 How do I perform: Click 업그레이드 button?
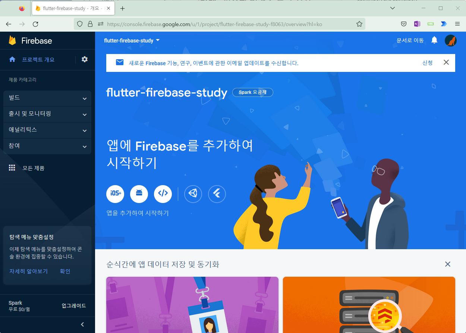coord(74,305)
